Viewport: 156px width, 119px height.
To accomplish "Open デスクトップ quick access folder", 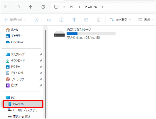I will (x=15, y=54).
